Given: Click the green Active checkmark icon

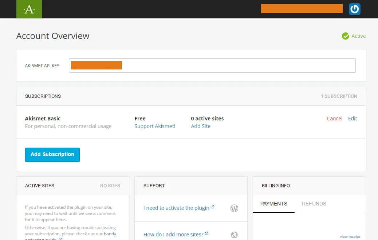Looking at the screenshot, I should 346,36.
